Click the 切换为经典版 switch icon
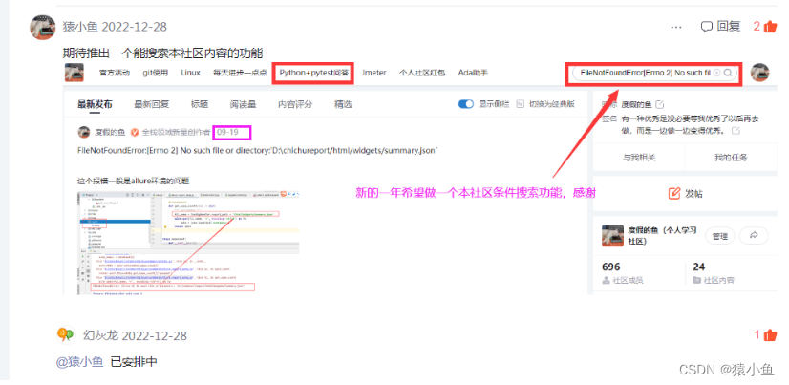 tap(521, 104)
